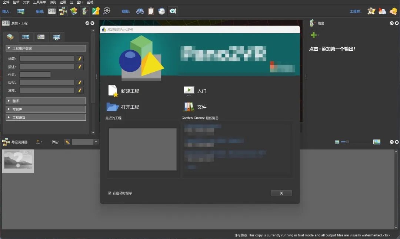
Task: Click the clock history icon
Action: 162,11
